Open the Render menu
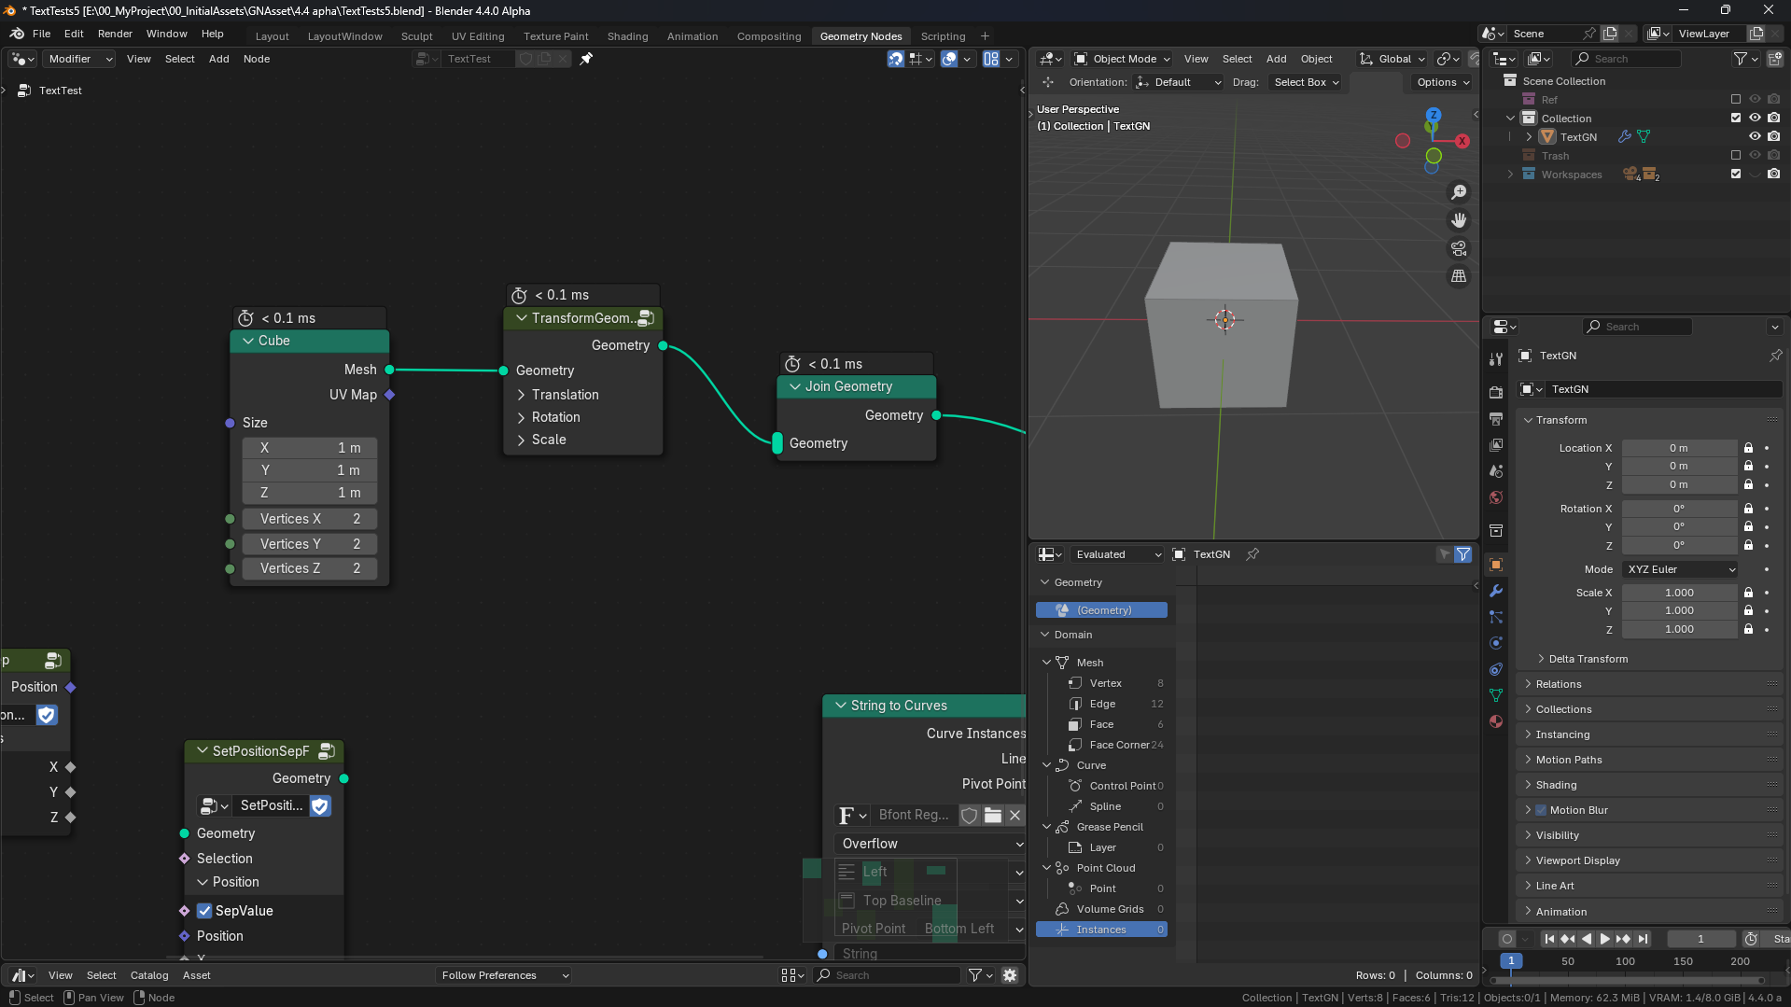 pos(115,34)
